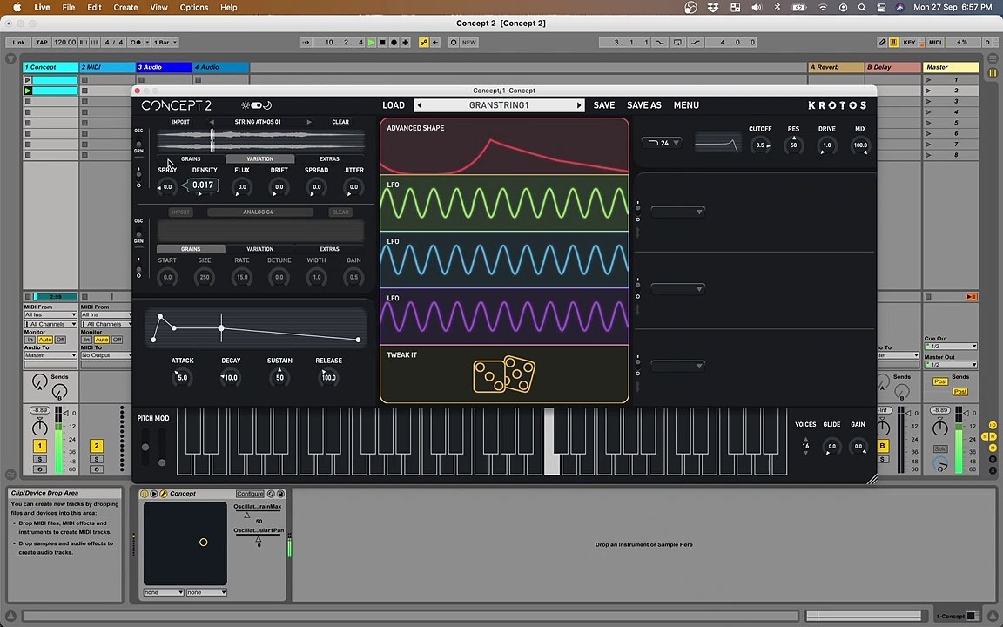Open the 1 Bar quantization dropdown
The width and height of the screenshot is (1003, 627).
coord(165,42)
